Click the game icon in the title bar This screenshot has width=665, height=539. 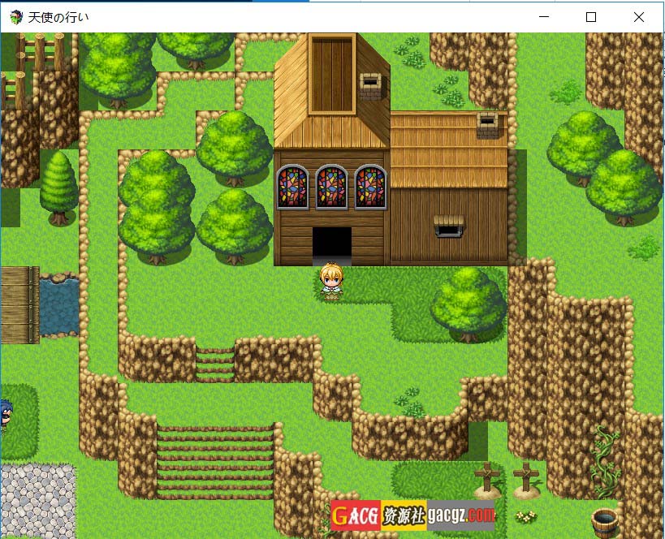click(16, 17)
